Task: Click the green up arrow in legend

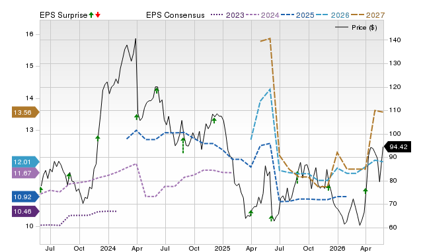Action: pos(91,15)
